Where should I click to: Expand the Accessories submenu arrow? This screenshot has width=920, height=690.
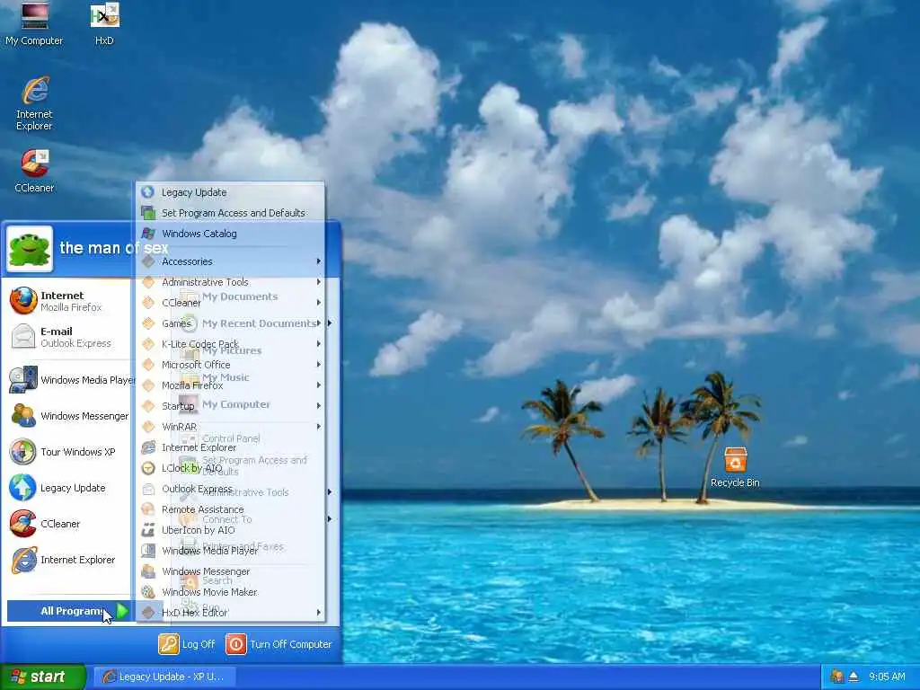click(319, 261)
